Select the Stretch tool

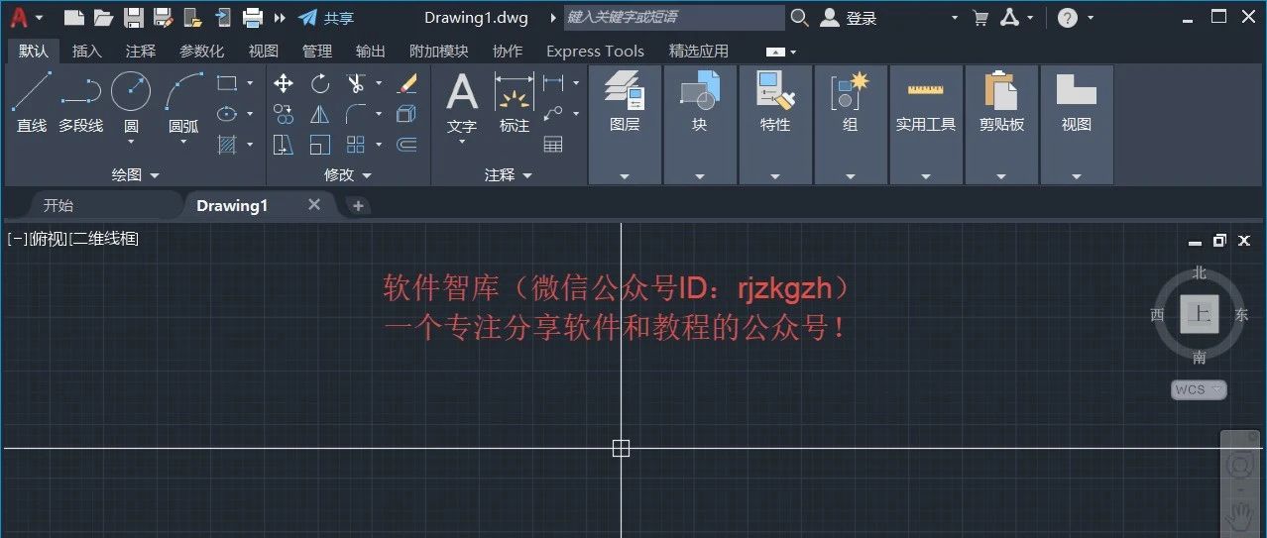[x=284, y=145]
